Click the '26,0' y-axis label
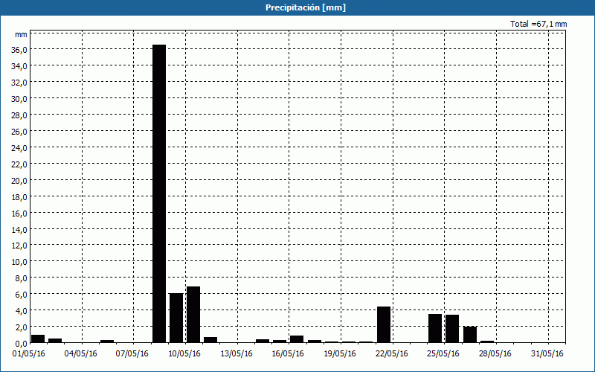 pos(19,132)
